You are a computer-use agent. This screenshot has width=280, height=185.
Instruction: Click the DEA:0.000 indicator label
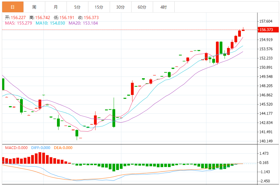coord(63,148)
